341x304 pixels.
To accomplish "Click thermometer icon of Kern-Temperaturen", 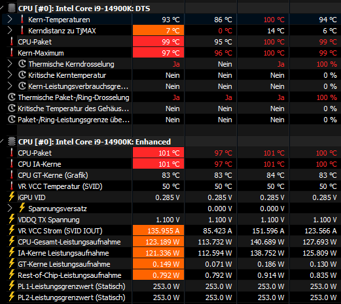I will tap(22, 19).
